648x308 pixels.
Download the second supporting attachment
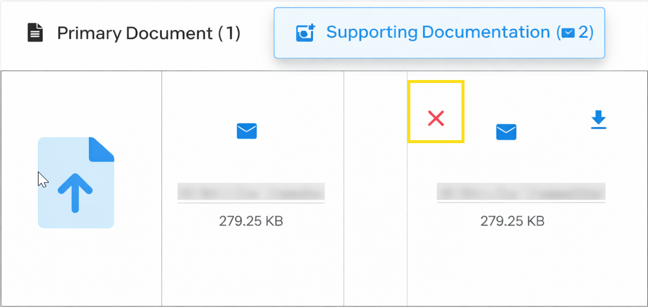point(598,121)
